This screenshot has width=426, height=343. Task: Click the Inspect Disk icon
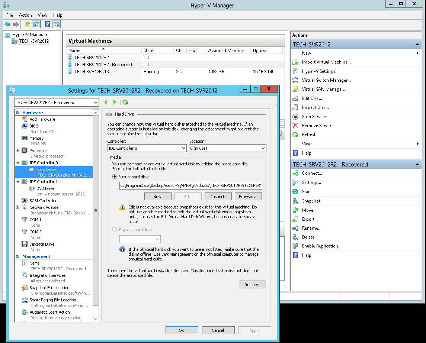pyautogui.click(x=295, y=107)
